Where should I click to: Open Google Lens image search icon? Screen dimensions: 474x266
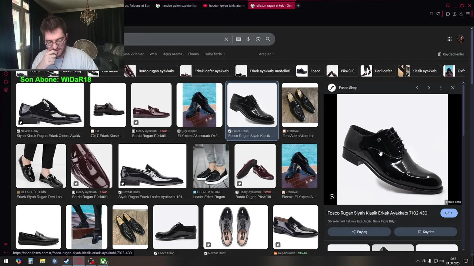pos(258,39)
